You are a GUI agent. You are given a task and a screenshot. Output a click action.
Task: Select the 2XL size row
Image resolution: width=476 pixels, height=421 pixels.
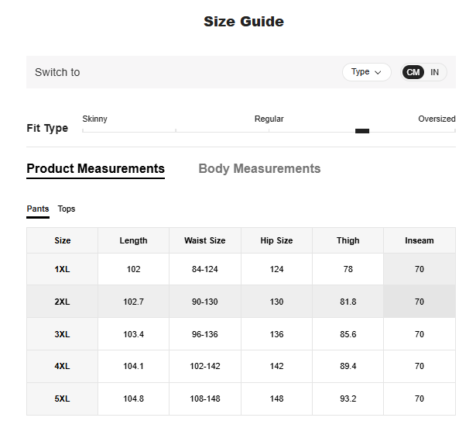[62, 302]
